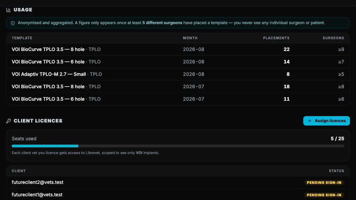Click the Assign licences button

(326, 121)
